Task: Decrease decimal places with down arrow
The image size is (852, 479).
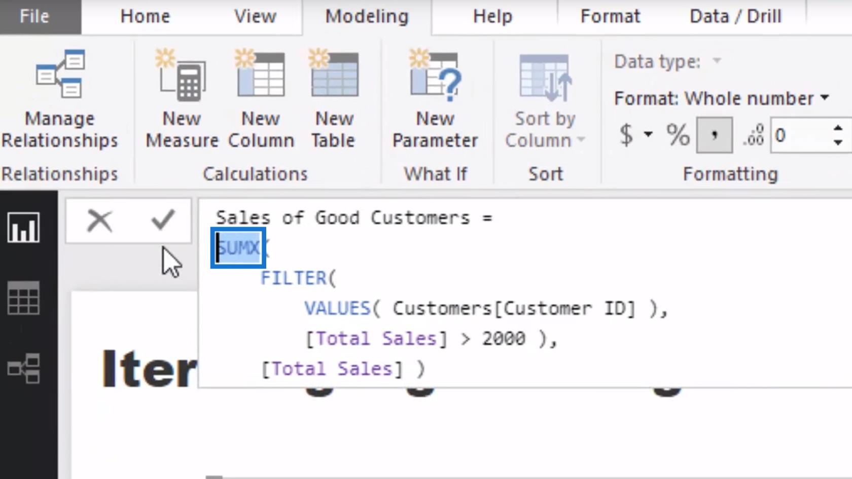Action: 838,142
